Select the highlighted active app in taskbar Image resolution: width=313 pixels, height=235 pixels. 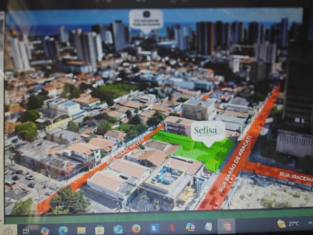point(226,226)
